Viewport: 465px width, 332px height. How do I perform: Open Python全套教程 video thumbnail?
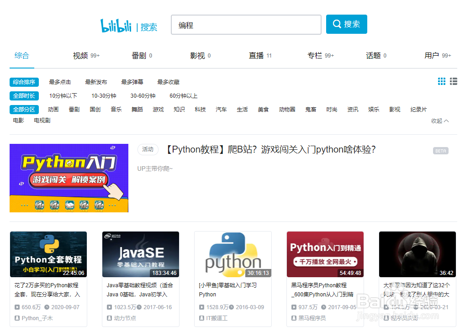tap(48, 254)
